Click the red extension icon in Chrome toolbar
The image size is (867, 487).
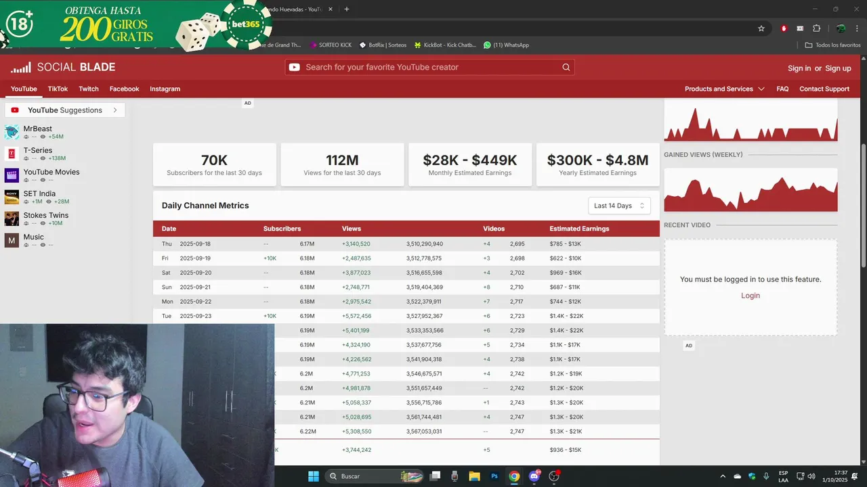784,28
